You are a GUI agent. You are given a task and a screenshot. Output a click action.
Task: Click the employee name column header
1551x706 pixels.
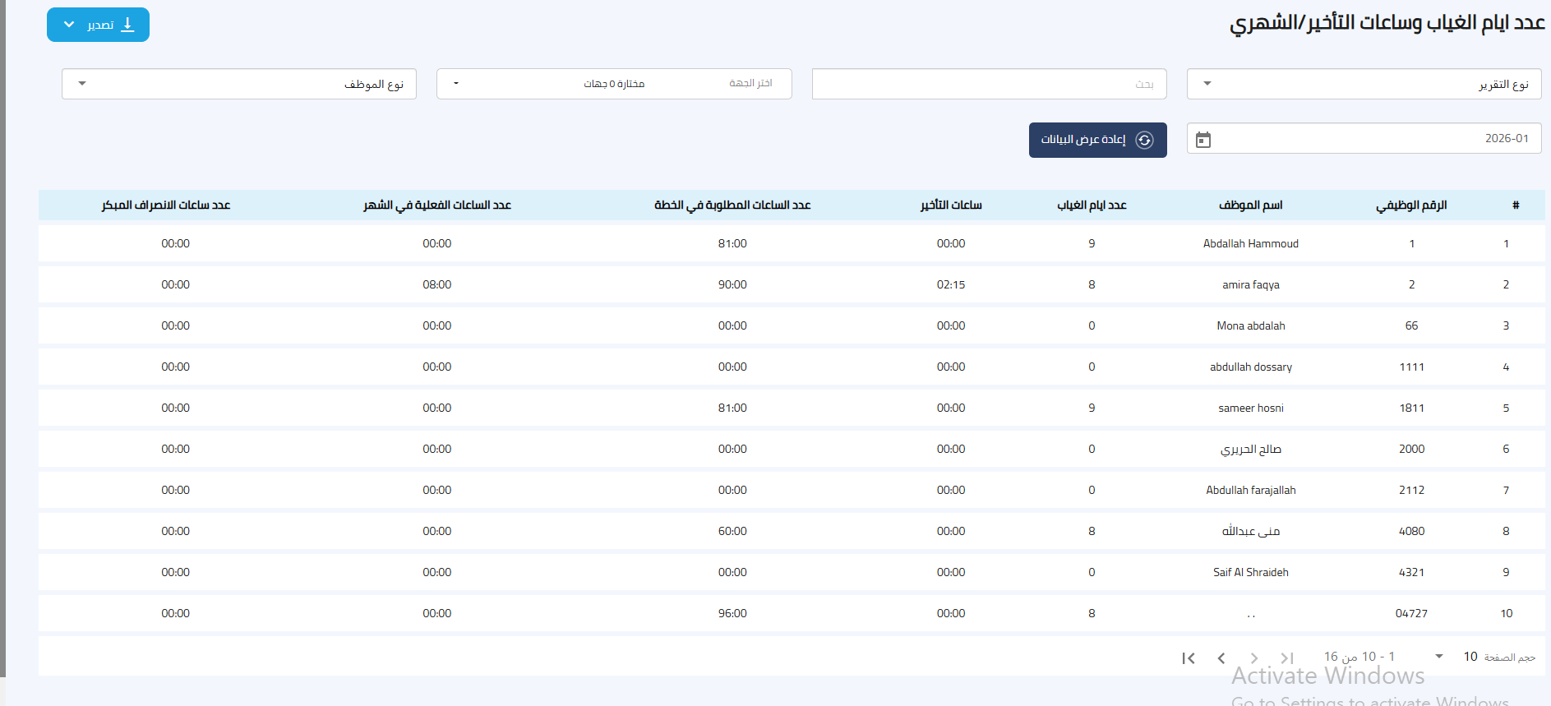1250,205
